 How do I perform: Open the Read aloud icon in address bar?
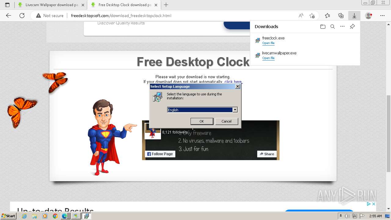(x=301, y=16)
